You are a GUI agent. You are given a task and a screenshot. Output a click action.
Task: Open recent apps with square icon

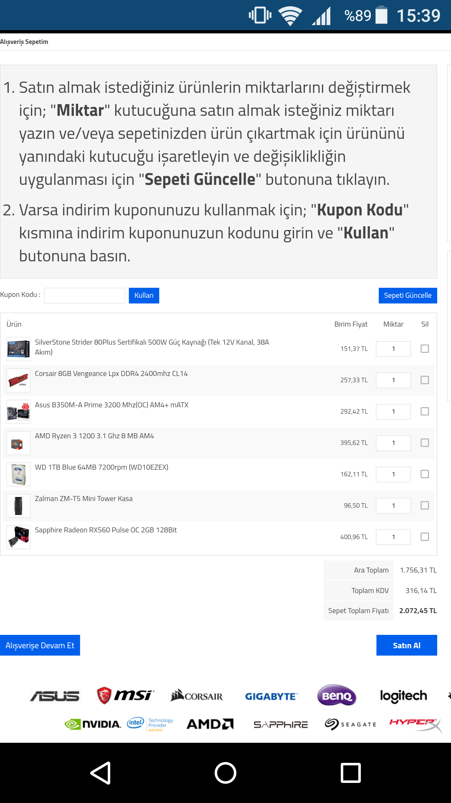(x=350, y=773)
